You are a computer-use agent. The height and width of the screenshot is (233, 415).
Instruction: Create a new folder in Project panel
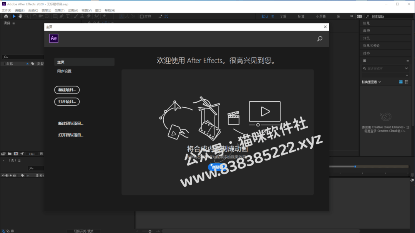click(10, 154)
